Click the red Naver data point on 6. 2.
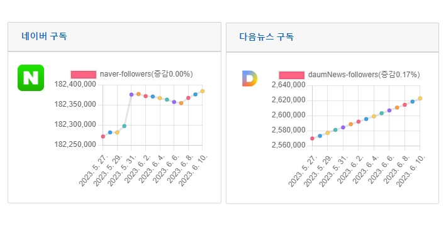 point(146,96)
